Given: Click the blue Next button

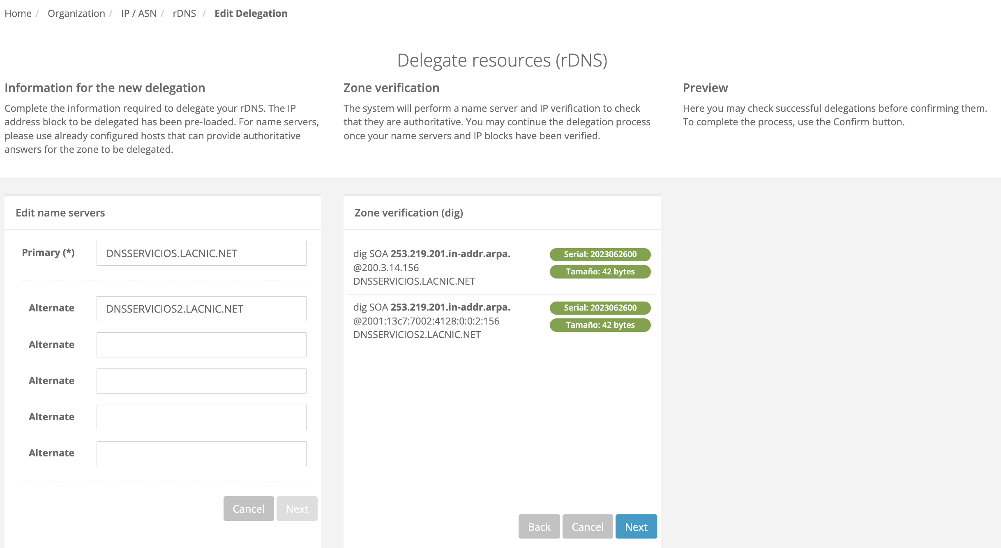Looking at the screenshot, I should point(636,527).
